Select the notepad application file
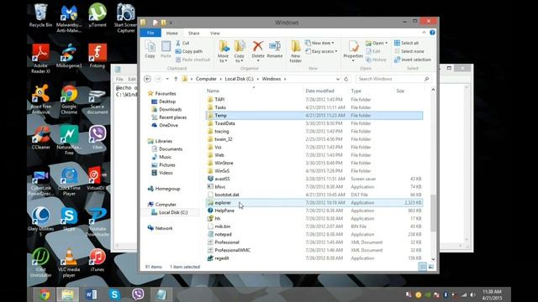 (x=314, y=235)
